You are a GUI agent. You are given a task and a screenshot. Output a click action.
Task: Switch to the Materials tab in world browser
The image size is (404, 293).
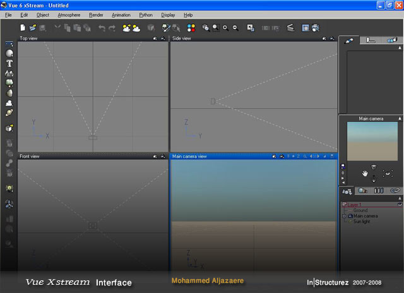point(363,191)
